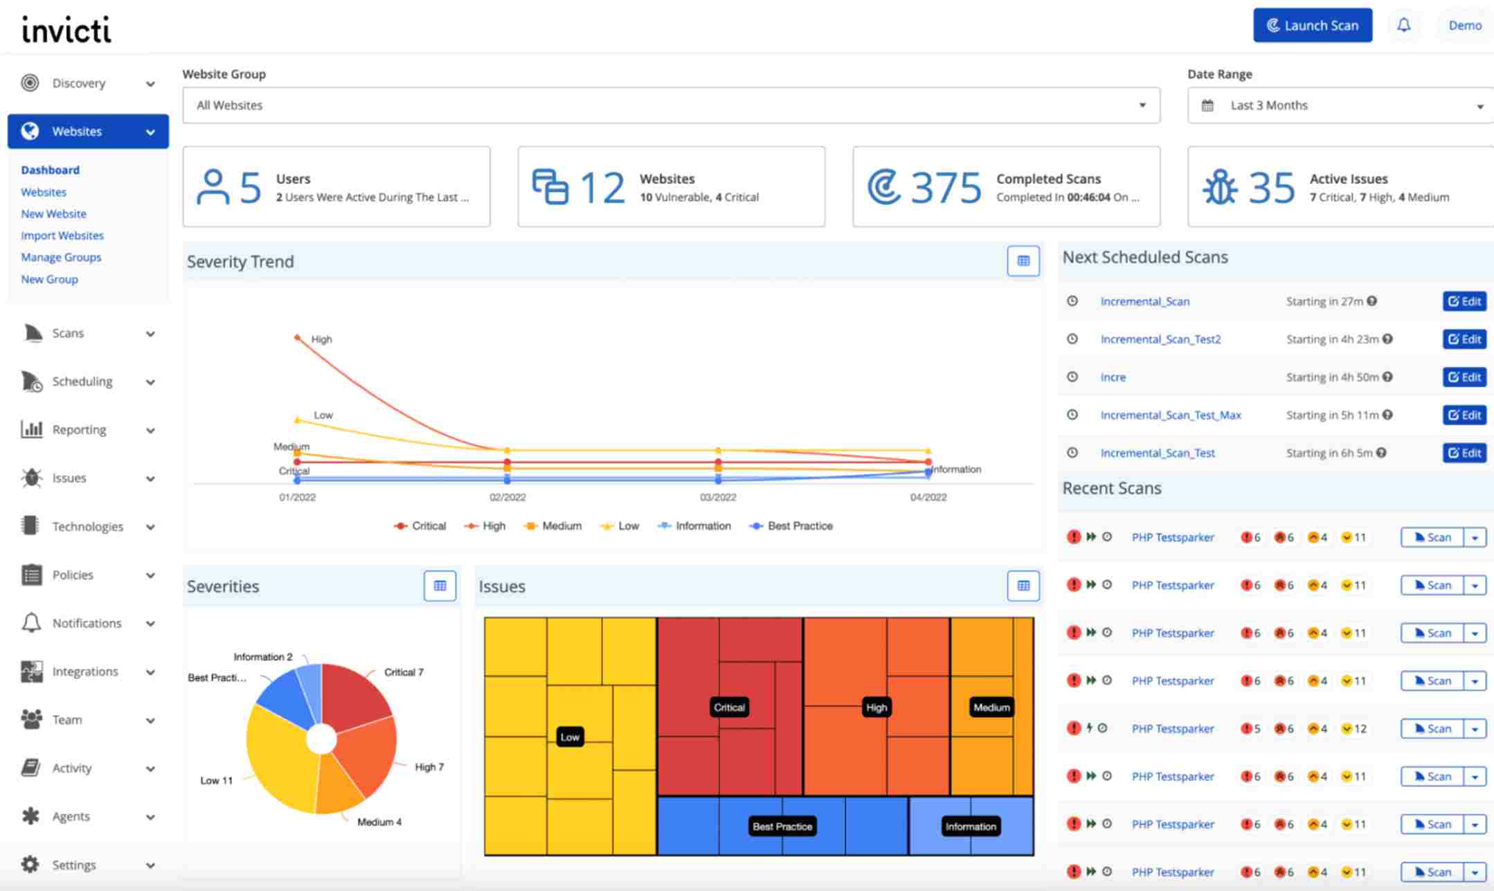
Task: Go to the Dashboard menu item
Action: 51,170
